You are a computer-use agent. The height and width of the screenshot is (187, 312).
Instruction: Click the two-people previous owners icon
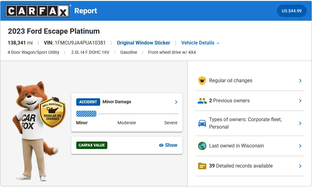(x=202, y=101)
